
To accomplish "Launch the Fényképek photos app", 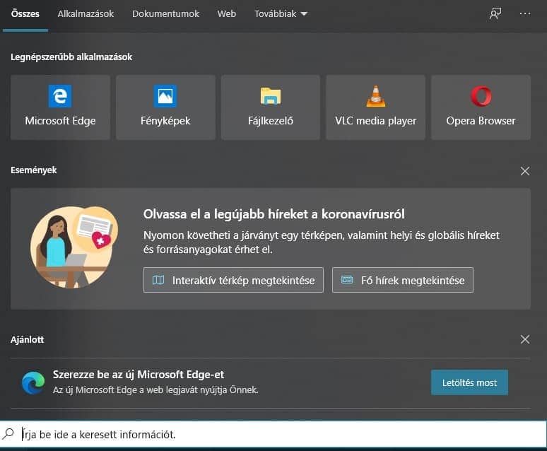I will coord(165,107).
